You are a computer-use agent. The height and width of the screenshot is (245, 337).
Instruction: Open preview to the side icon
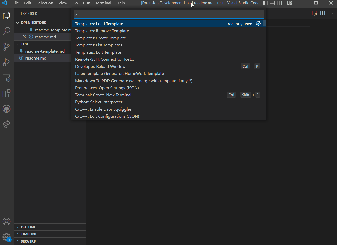(314, 13)
